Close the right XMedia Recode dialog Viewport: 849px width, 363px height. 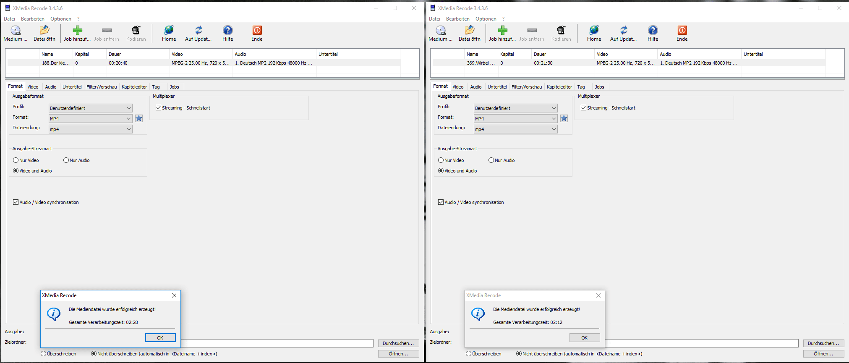[x=598, y=295]
